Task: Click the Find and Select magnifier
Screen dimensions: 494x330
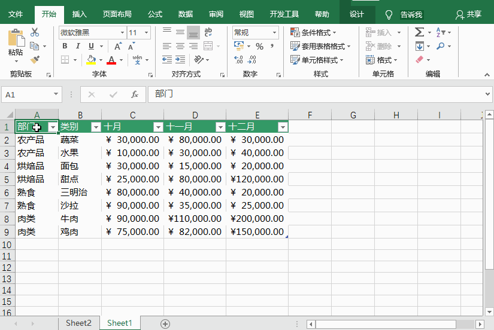Action: (441, 46)
